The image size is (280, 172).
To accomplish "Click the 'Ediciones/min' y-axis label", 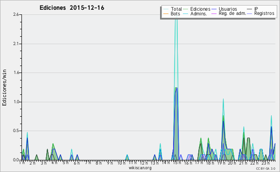I will pyautogui.click(x=4, y=87).
